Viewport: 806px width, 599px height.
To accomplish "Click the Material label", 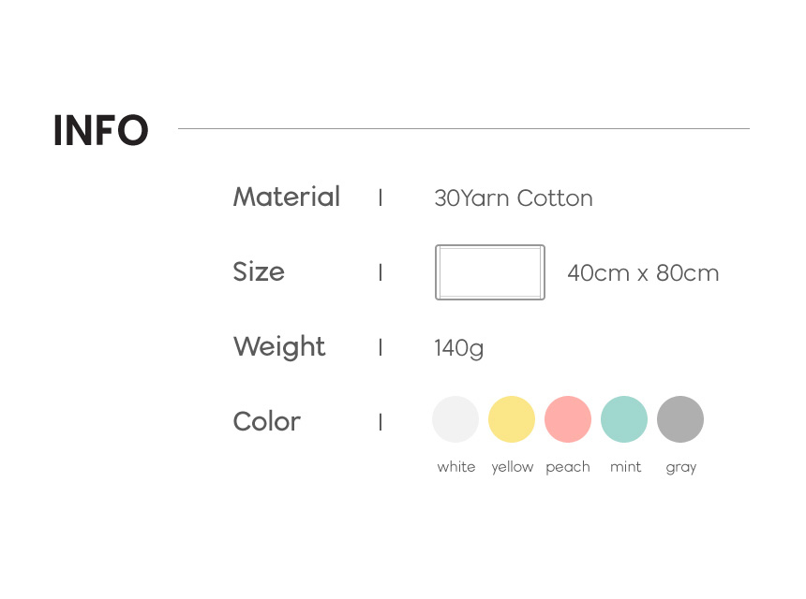I will click(x=286, y=197).
